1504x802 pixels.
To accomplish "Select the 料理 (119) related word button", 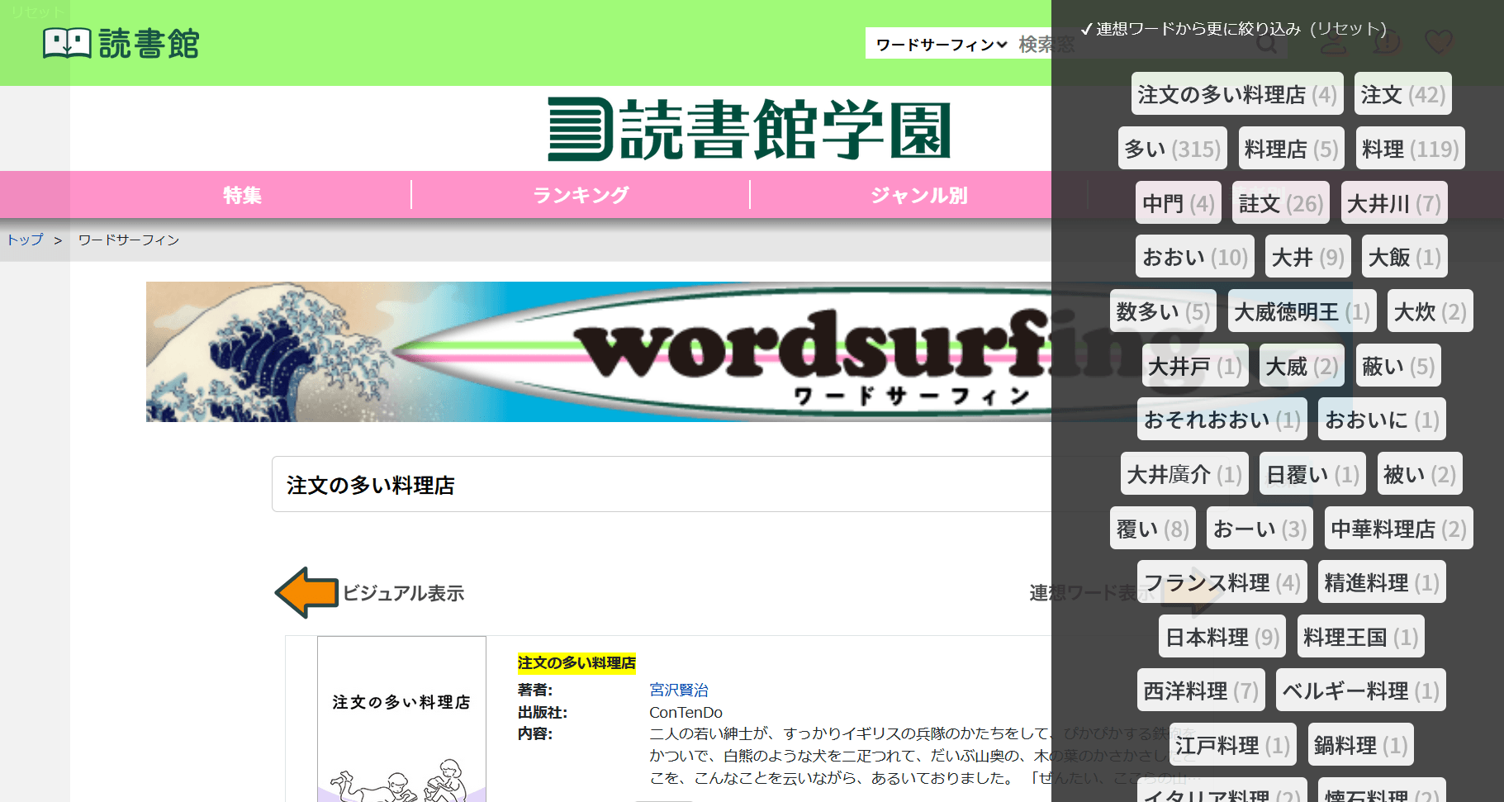I will click(x=1409, y=148).
